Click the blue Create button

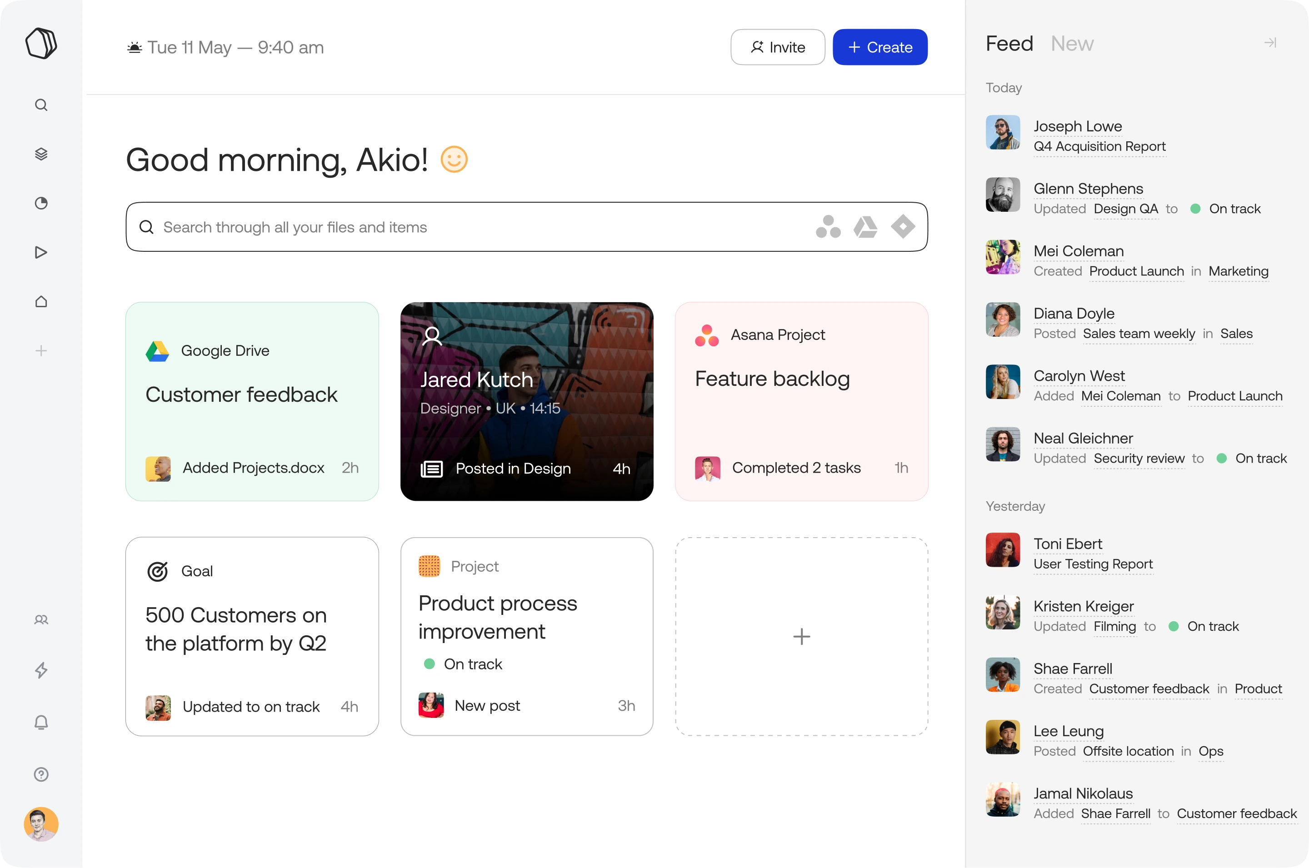point(880,47)
